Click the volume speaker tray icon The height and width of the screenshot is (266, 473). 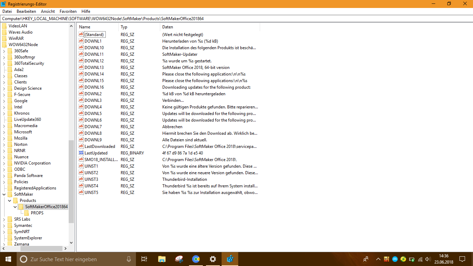pyautogui.click(x=428, y=259)
